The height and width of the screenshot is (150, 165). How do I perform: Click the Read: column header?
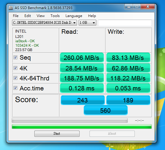[70, 32]
